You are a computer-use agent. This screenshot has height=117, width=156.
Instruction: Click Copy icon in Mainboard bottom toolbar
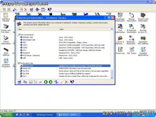25,82
